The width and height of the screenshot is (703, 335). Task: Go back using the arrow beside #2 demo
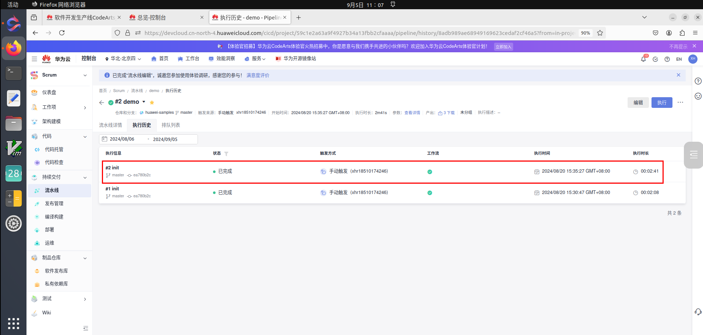102,102
